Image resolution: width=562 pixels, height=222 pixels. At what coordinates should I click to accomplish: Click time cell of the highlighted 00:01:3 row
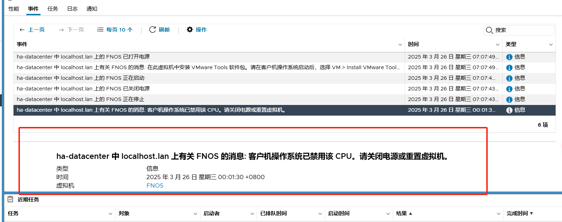tap(453, 110)
